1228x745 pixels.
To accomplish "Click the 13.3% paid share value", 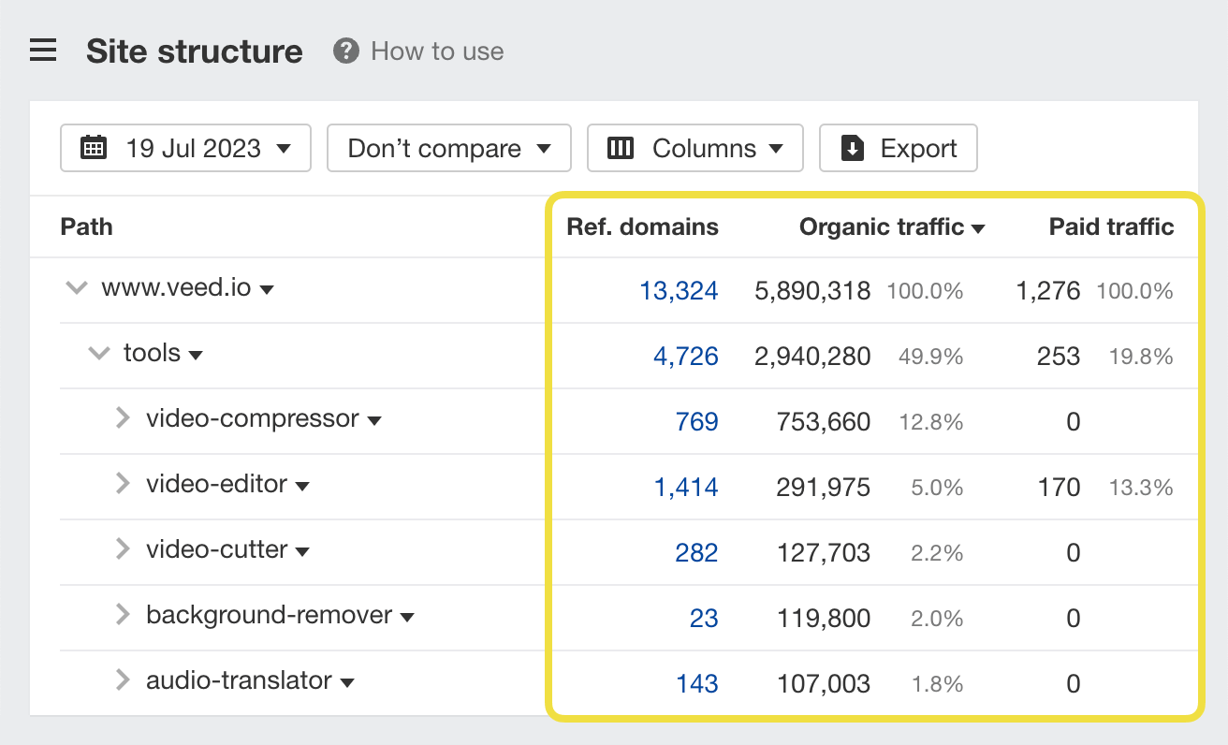I will [1141, 488].
